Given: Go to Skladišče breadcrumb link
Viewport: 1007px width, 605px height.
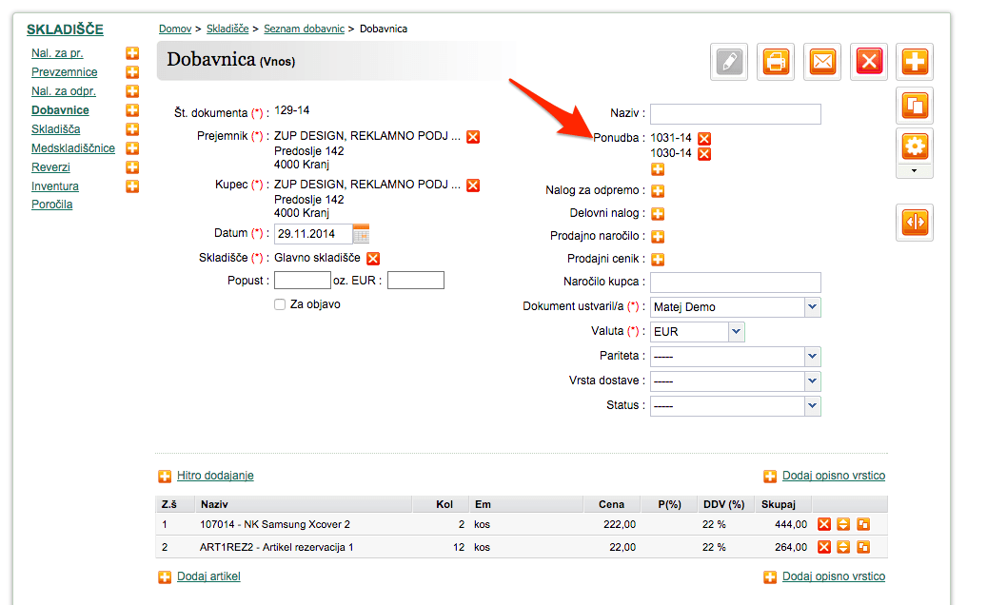Looking at the screenshot, I should click(227, 29).
